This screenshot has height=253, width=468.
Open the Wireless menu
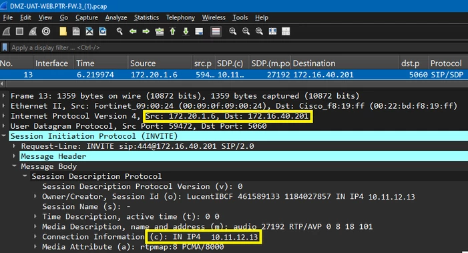[214, 17]
